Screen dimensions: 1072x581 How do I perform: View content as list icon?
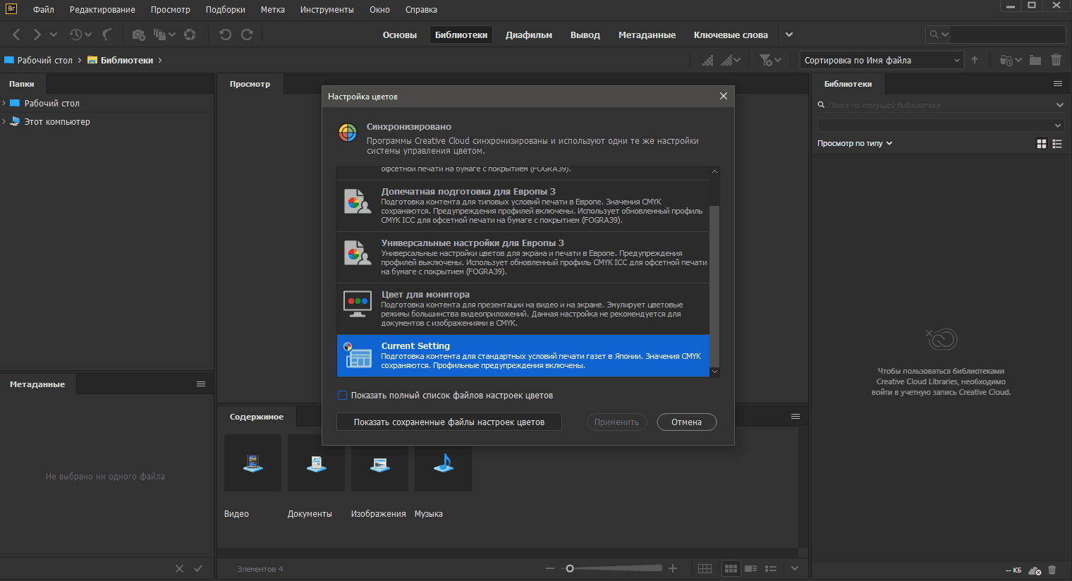(772, 569)
